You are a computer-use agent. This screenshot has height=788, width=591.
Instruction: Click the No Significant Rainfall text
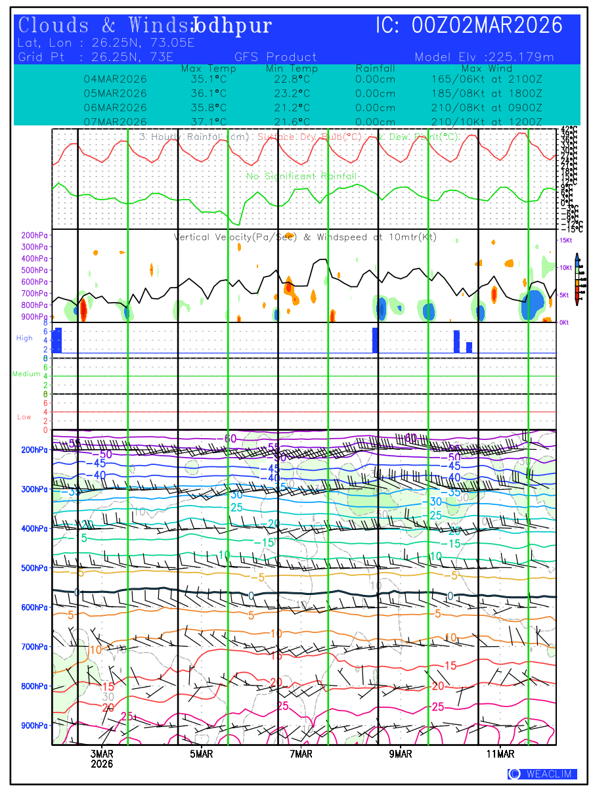click(301, 176)
